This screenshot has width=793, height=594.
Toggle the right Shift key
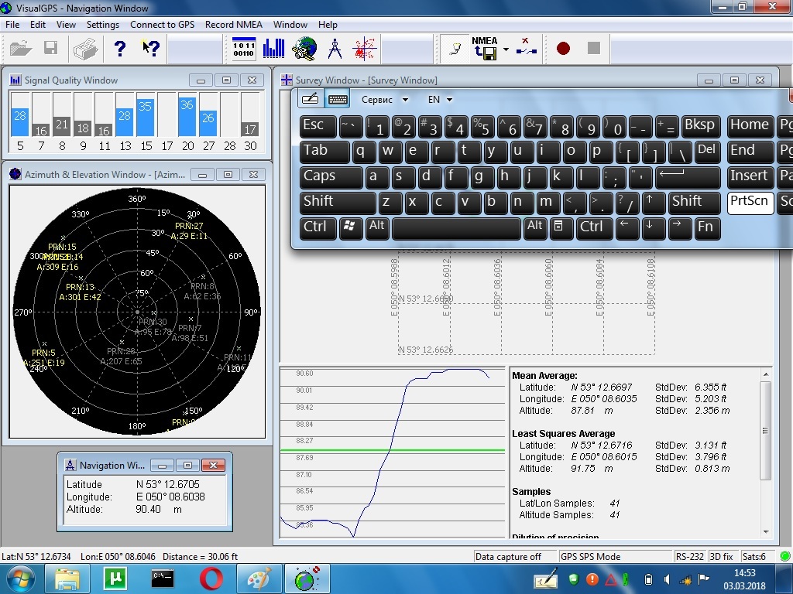pyautogui.click(x=695, y=203)
